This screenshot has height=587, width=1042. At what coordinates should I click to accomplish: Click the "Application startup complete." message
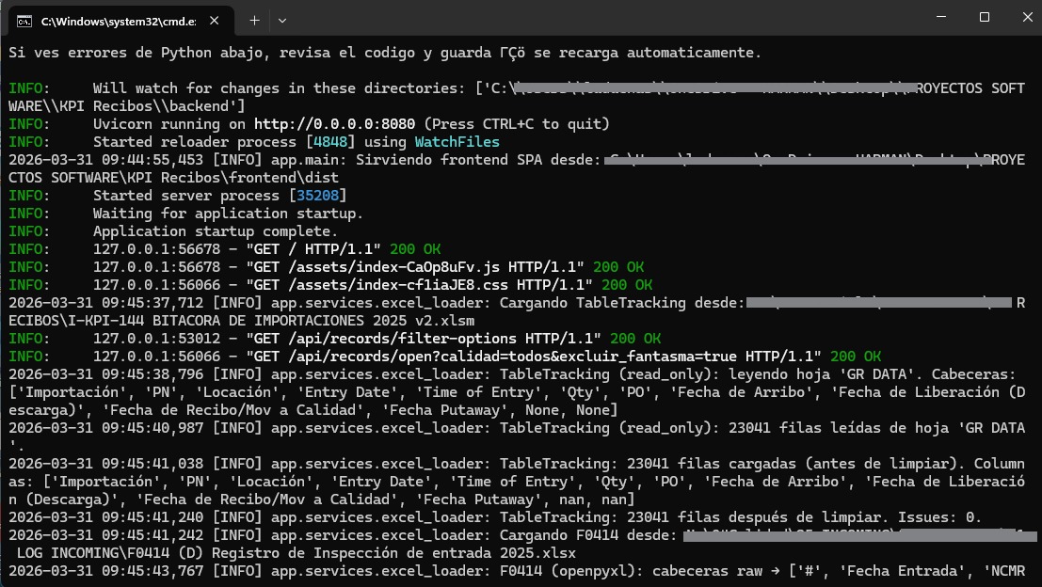pyautogui.click(x=229, y=231)
